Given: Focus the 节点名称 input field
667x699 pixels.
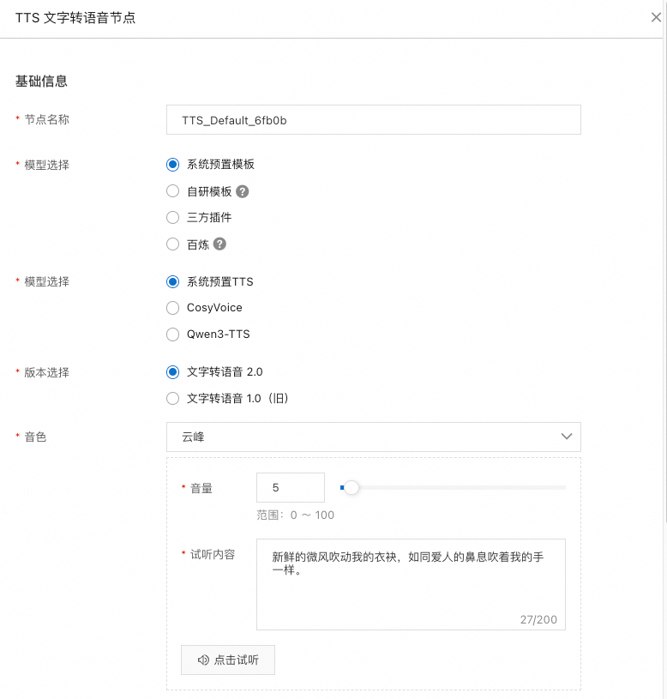Looking at the screenshot, I should point(374,120).
